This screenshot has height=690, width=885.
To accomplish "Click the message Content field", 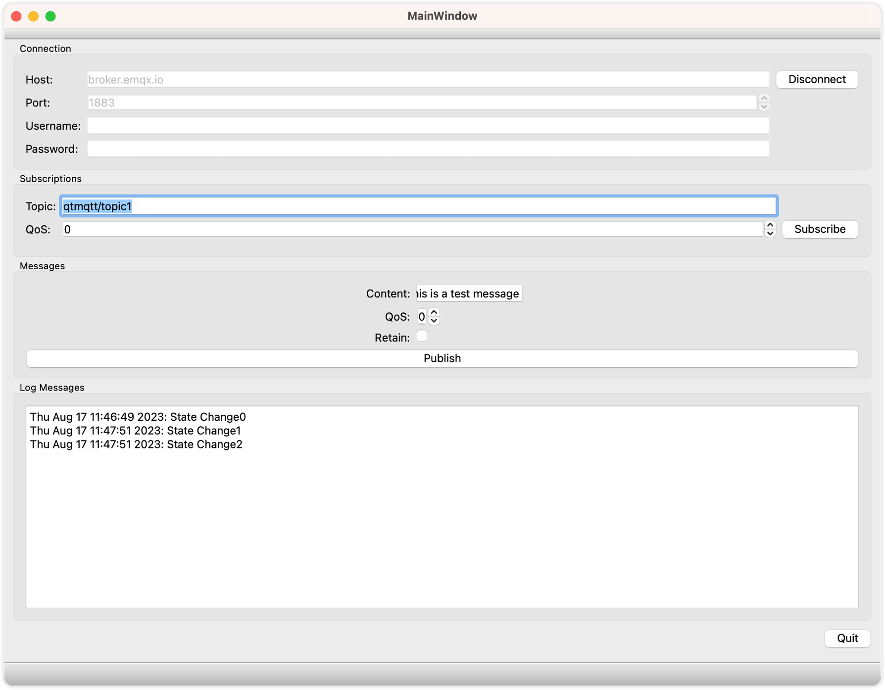I will pos(468,293).
